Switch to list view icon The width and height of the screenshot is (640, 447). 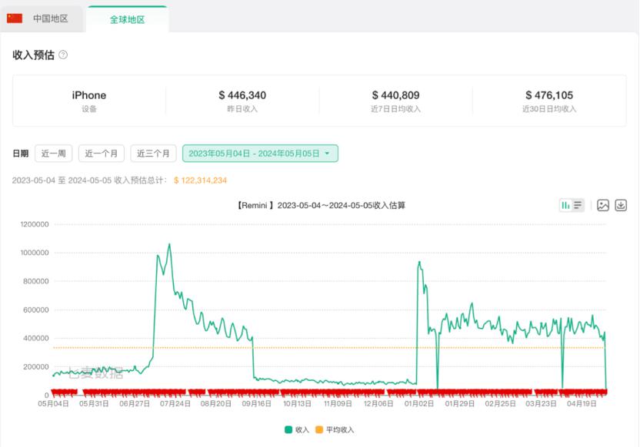point(578,205)
